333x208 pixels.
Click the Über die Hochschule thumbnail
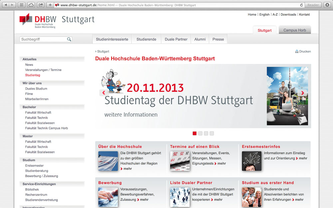coord(108,161)
